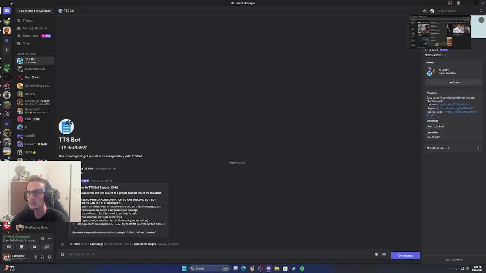Open the Help question mark icon
The height and width of the screenshot is (273, 486).
coord(458,3)
